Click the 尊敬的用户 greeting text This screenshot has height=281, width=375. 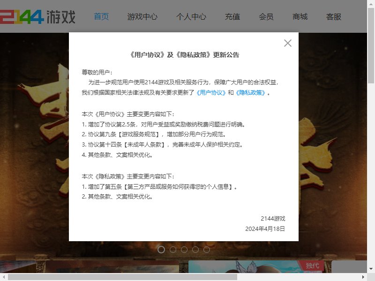(97, 73)
